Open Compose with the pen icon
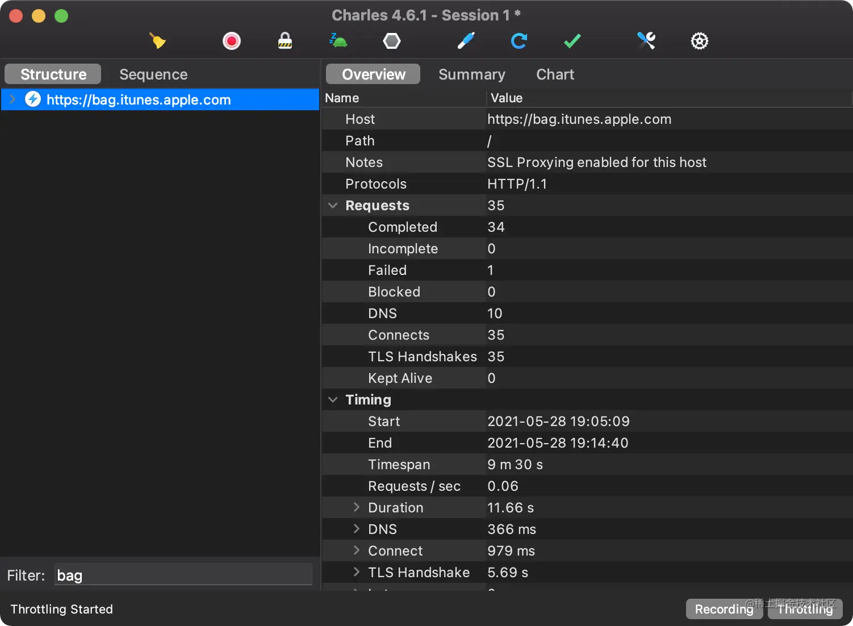Screen dimensions: 853x626 tap(466, 41)
